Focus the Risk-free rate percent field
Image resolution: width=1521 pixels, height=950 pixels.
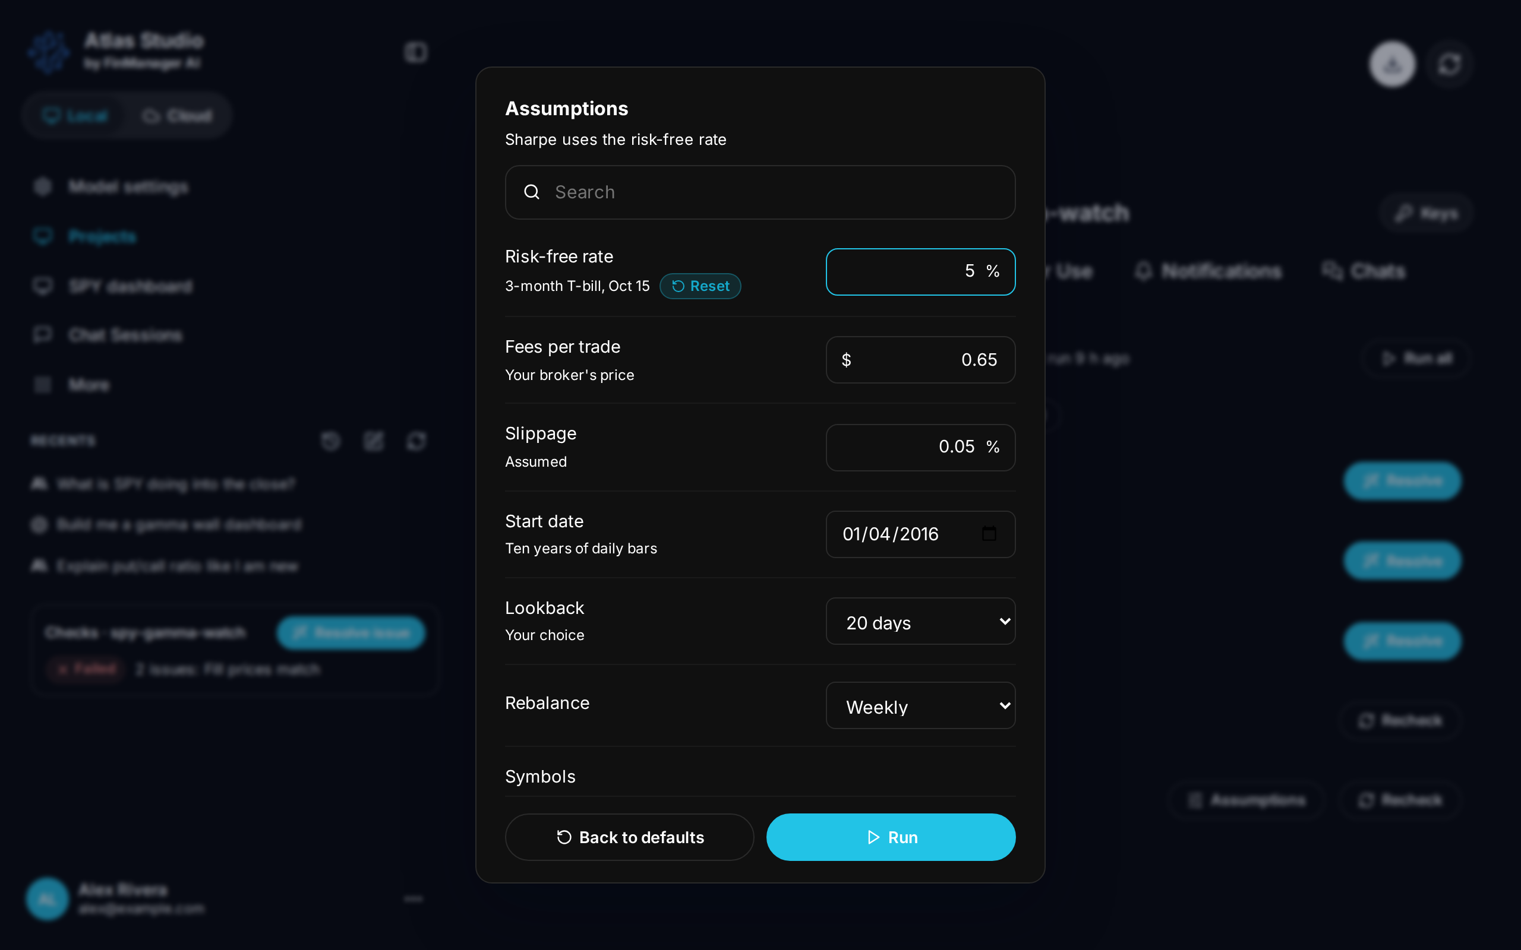pyautogui.click(x=920, y=271)
